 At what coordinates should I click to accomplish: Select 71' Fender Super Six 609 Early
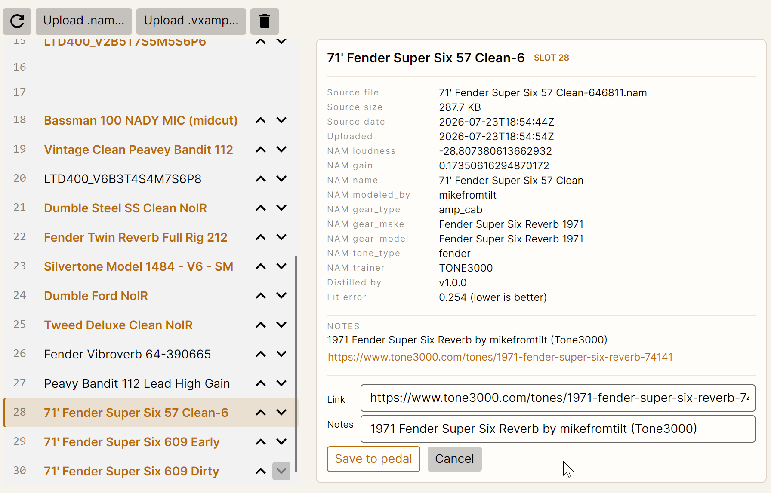[x=132, y=442]
